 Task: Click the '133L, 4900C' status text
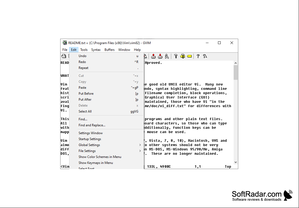159,167
